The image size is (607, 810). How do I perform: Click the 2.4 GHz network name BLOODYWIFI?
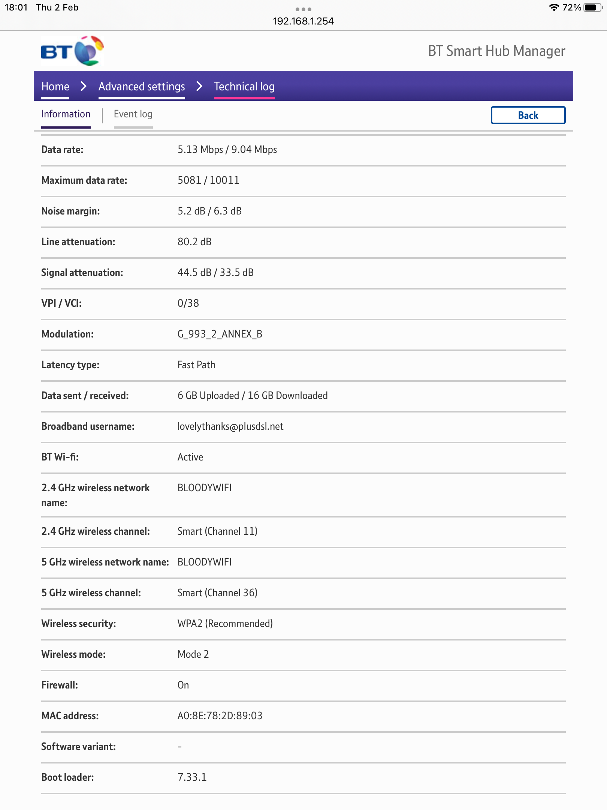pyautogui.click(x=204, y=488)
